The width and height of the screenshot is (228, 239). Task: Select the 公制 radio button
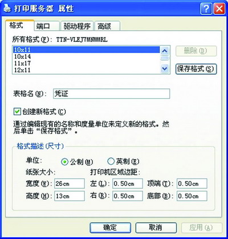pyautogui.click(x=65, y=162)
